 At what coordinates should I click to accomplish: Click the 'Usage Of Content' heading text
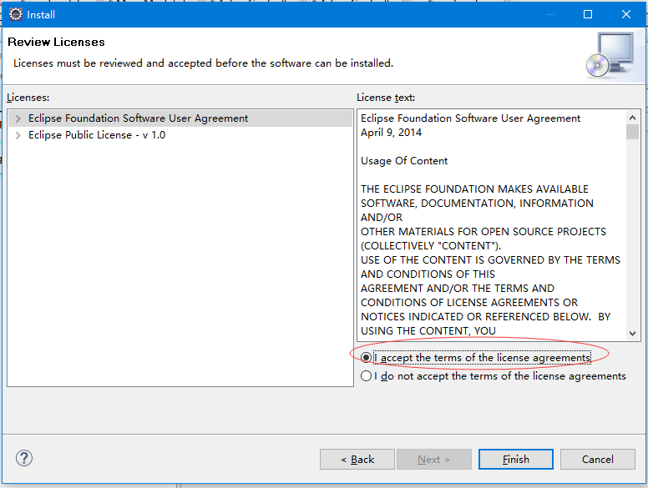404,161
